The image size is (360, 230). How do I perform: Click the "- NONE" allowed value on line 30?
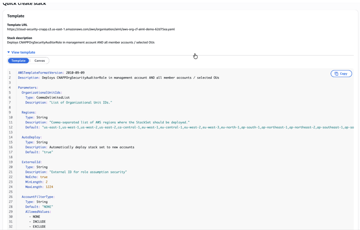pos(35,217)
